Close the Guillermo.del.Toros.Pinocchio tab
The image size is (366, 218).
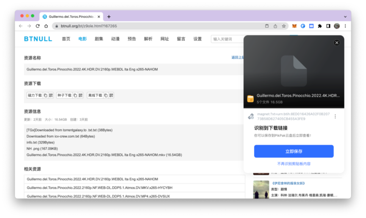(99, 17)
